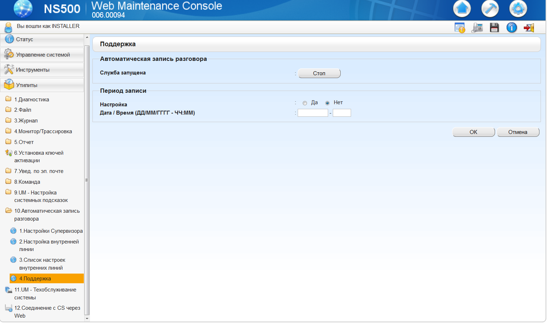Click the OK button

click(474, 132)
